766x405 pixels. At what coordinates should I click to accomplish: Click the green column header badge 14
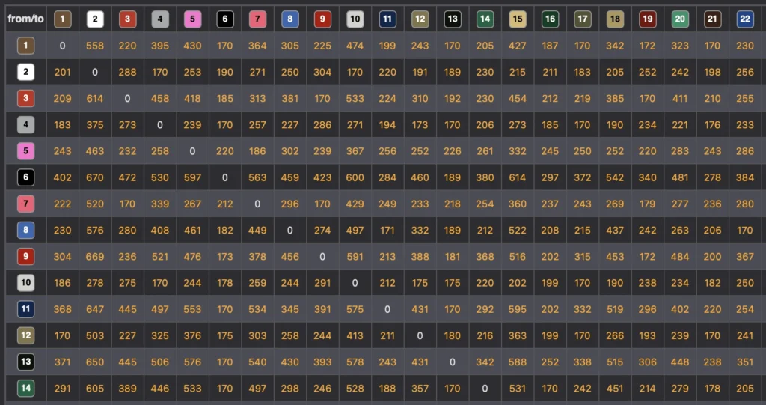click(x=485, y=19)
